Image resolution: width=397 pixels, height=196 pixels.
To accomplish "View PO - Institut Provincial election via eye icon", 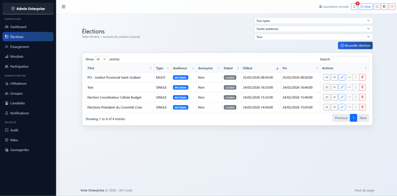I will coord(334,77).
